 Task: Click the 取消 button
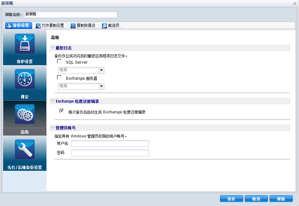[x=256, y=199]
